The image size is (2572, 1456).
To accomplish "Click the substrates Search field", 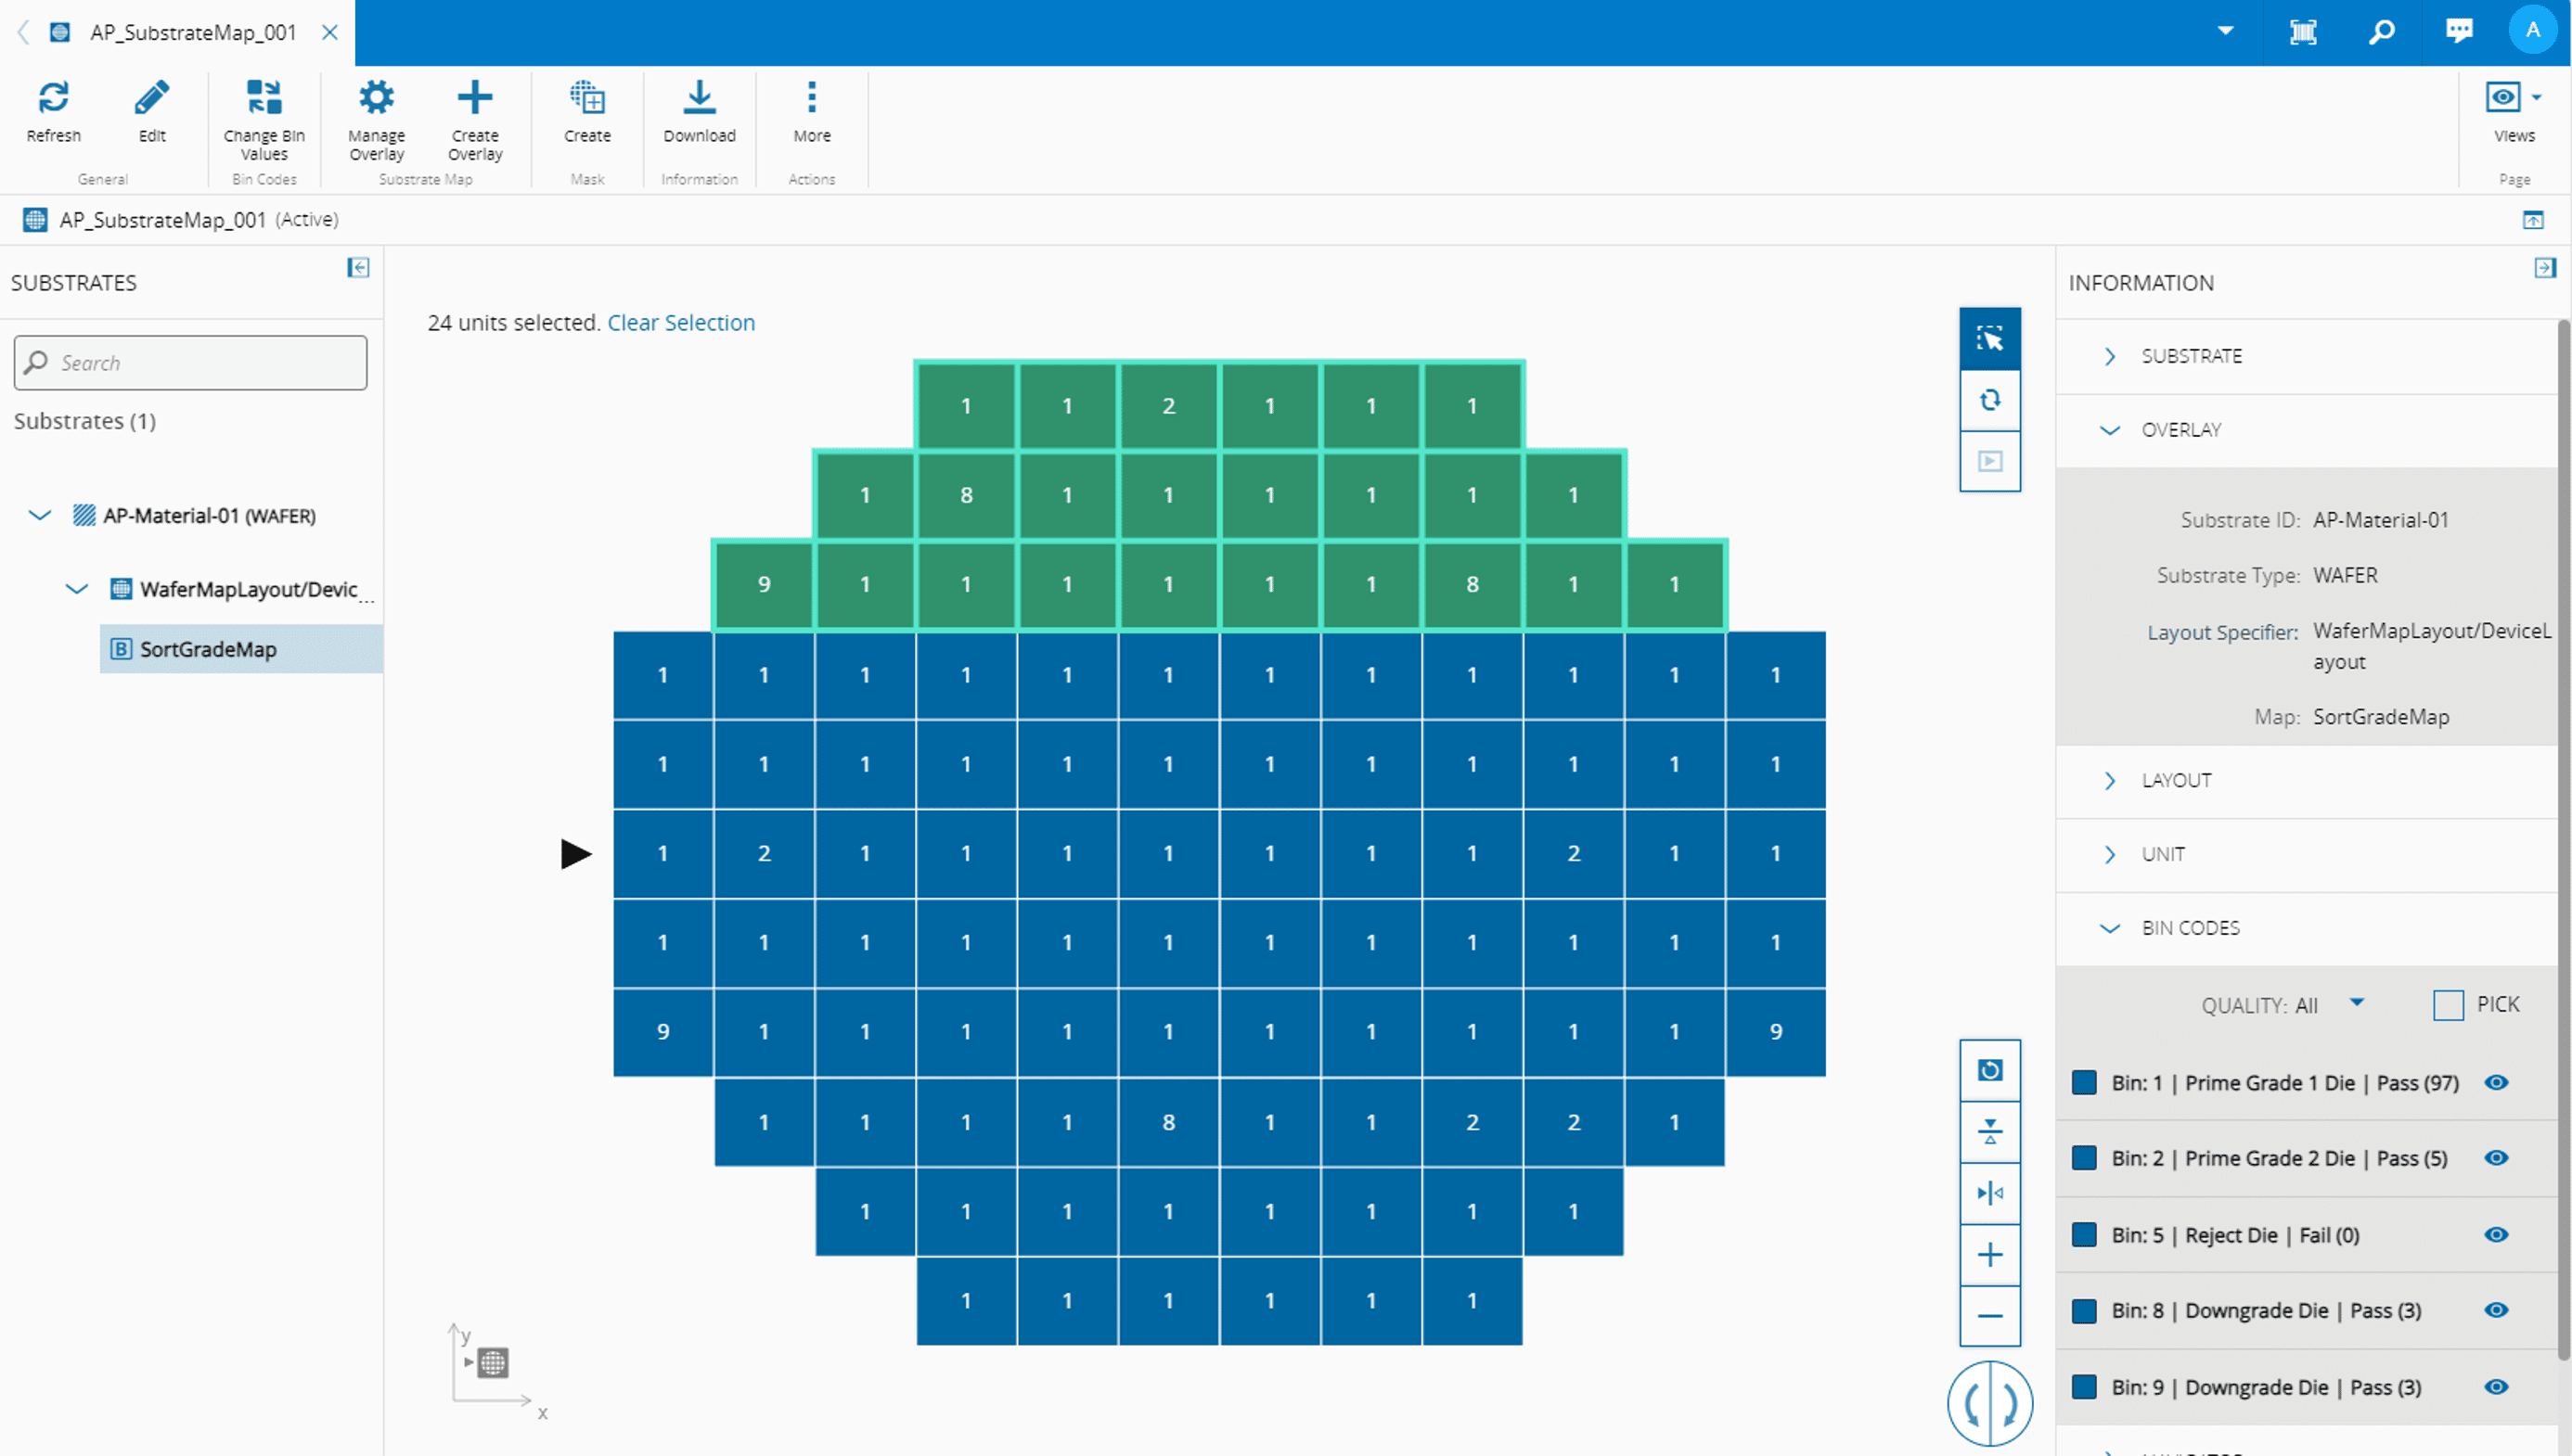I will [x=190, y=363].
